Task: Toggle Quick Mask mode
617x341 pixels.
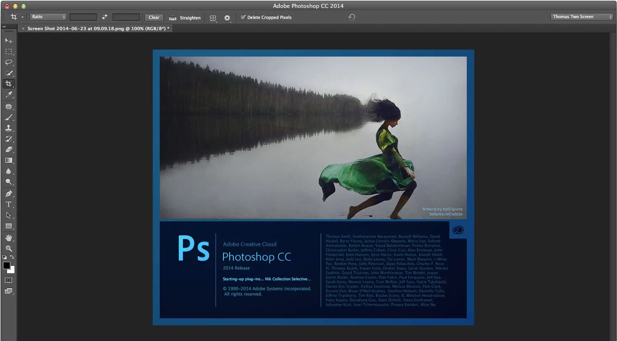Action: (8, 280)
